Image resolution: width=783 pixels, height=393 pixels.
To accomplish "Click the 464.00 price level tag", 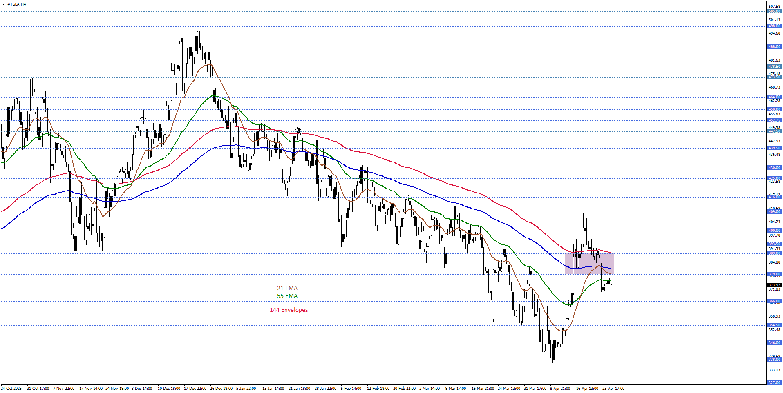I will (x=774, y=97).
